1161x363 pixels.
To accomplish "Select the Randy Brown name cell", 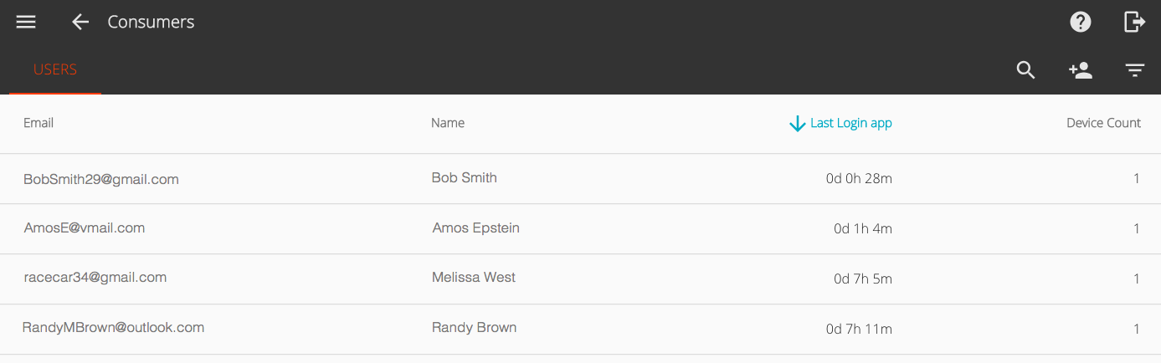I will click(474, 328).
